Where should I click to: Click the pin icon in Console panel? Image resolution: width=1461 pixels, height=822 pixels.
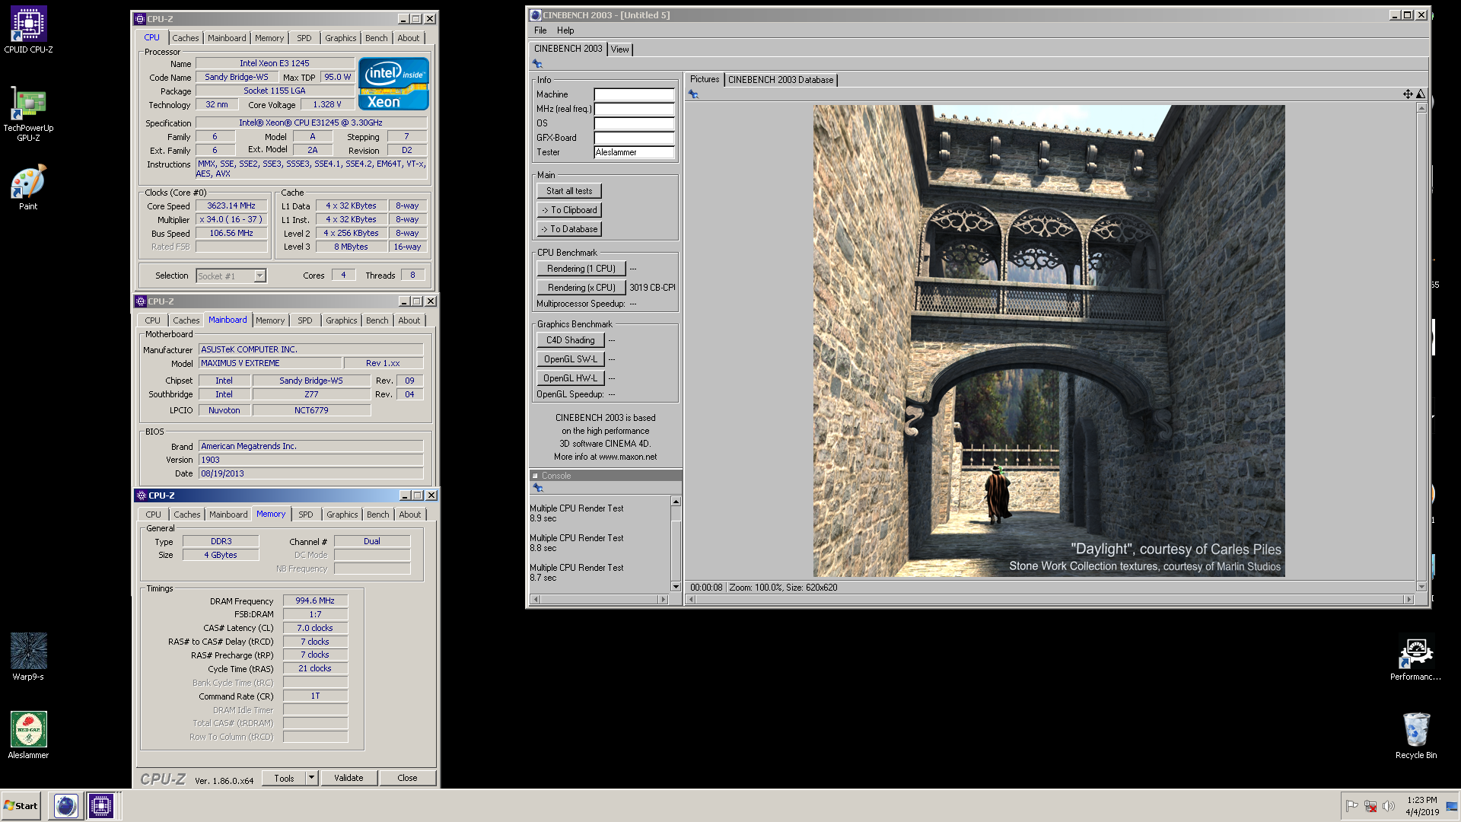click(538, 488)
